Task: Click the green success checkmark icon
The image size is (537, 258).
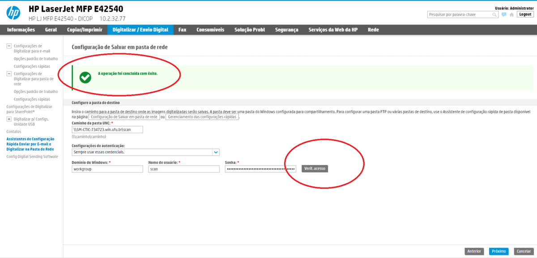Action: coord(85,77)
